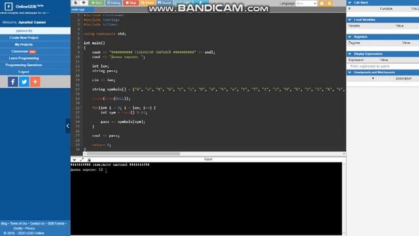Click inside the black console input area
This screenshot has width=419, height=236.
[206, 199]
